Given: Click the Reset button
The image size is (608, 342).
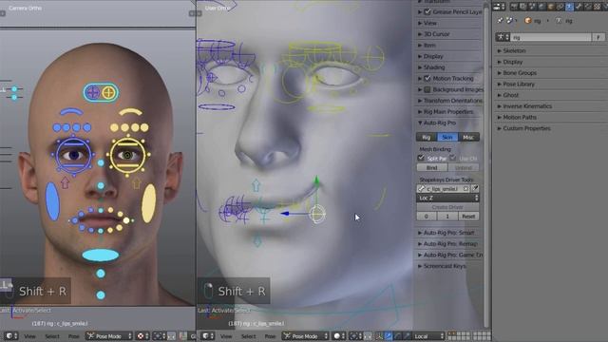Looking at the screenshot, I should click(x=468, y=217).
